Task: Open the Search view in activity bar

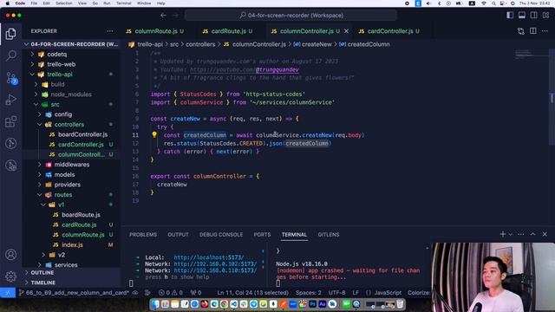Action: coord(10,55)
